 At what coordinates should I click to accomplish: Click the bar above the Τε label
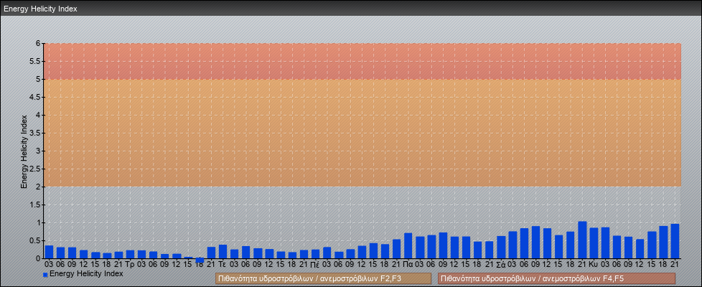[223, 252]
